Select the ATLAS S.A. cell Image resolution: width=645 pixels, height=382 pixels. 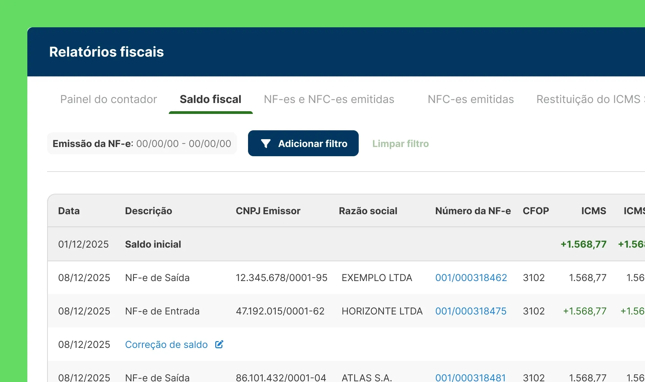pyautogui.click(x=367, y=377)
